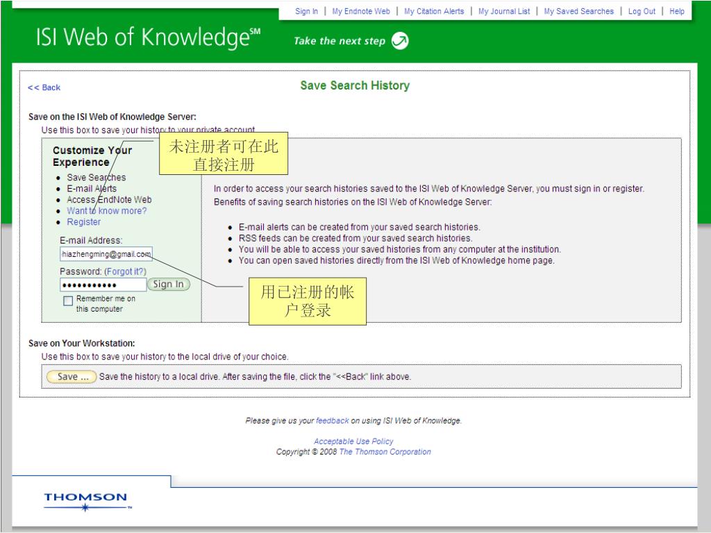Click the 'Save ...' workstation button
The width and height of the screenshot is (711, 533).
(72, 377)
